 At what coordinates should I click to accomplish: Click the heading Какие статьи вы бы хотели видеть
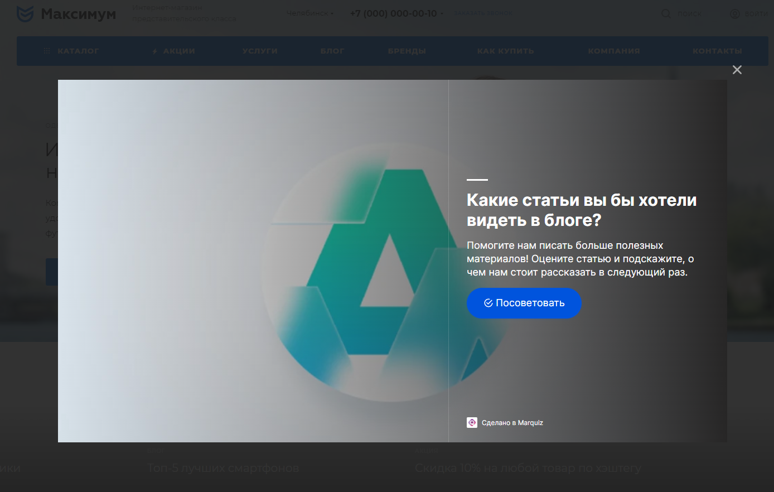582,210
